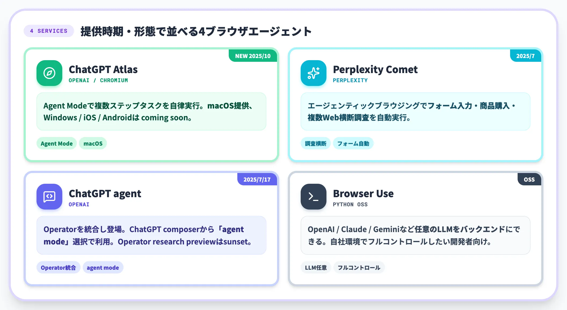Screen dimensions: 567x310
Task: Select the フルコントロール tag
Action: point(359,268)
